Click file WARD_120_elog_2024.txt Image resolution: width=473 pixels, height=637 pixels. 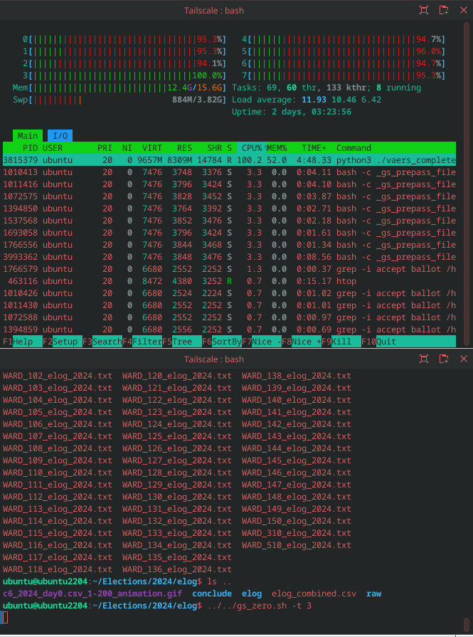(x=177, y=376)
